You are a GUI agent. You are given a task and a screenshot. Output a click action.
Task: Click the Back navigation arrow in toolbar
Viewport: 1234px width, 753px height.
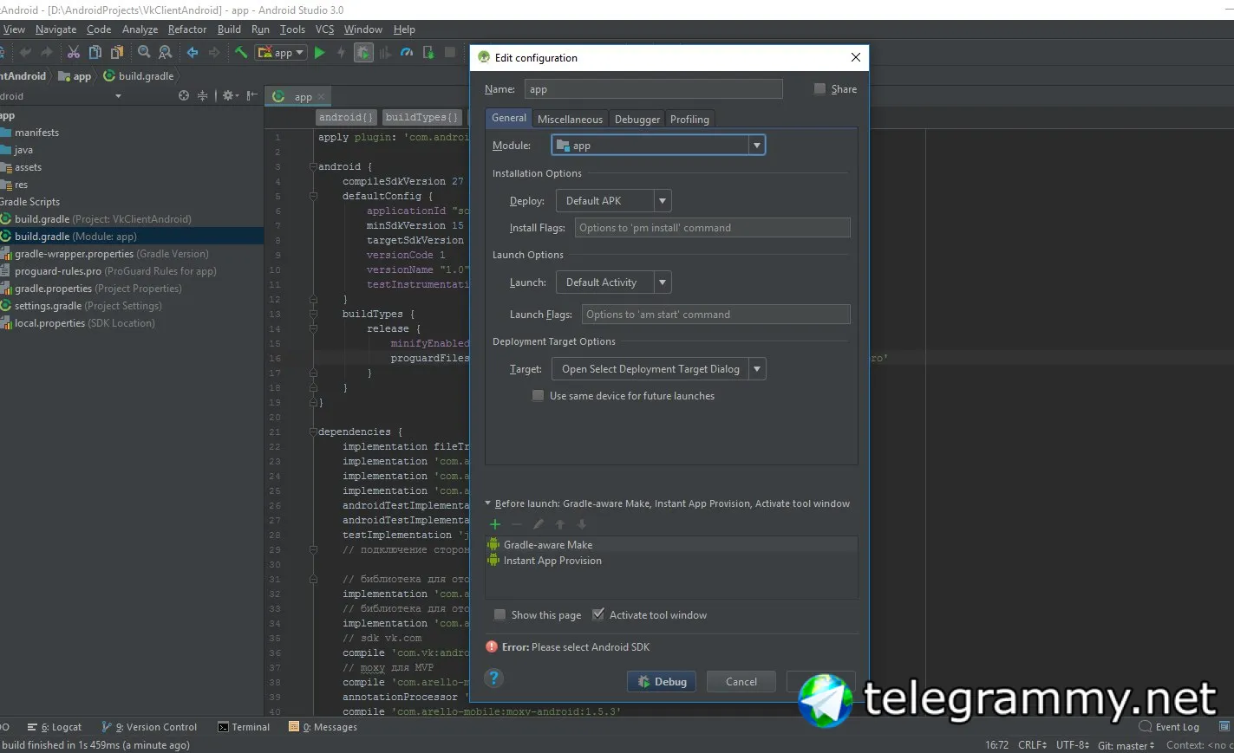point(193,53)
